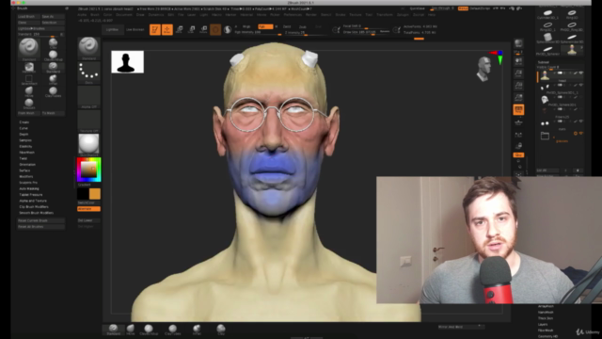Pick a hue in the color picker square
Image resolution: width=602 pixels, height=339 pixels.
point(88,169)
